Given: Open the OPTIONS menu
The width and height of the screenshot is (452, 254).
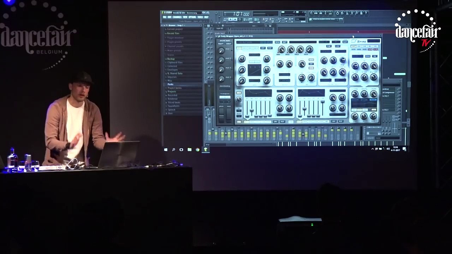Looking at the screenshot, I should click(x=192, y=17).
